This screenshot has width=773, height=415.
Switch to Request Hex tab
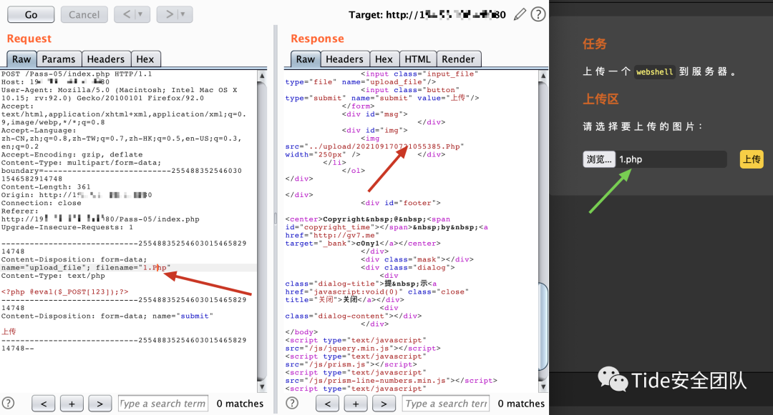coord(145,59)
